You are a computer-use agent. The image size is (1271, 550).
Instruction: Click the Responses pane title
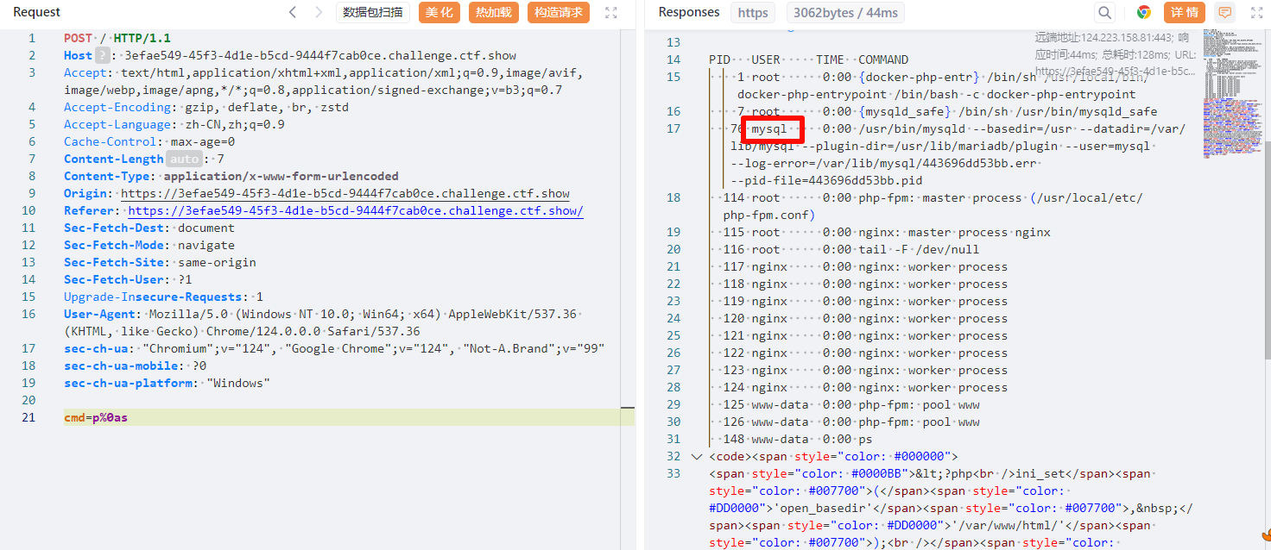point(689,12)
